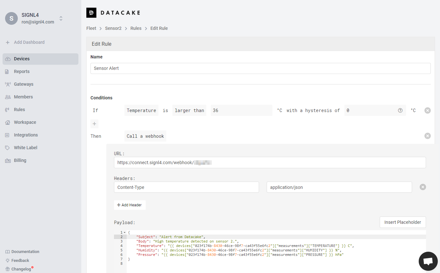
Task: Click the Add Header button
Action: coord(130,205)
